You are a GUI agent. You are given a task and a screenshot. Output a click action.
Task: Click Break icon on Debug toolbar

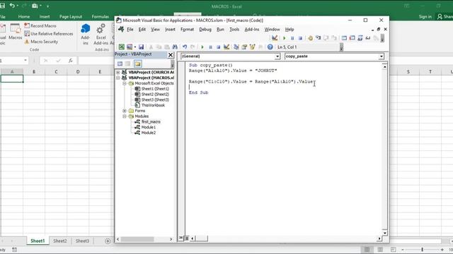click(x=292, y=38)
